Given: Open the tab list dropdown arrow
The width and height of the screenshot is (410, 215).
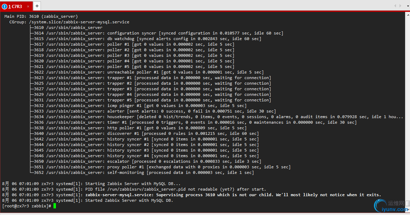Looking at the screenshot, I should click(408, 6).
